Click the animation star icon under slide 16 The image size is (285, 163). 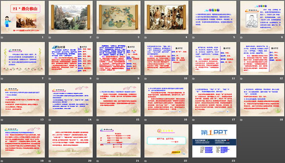[x=146, y=120]
